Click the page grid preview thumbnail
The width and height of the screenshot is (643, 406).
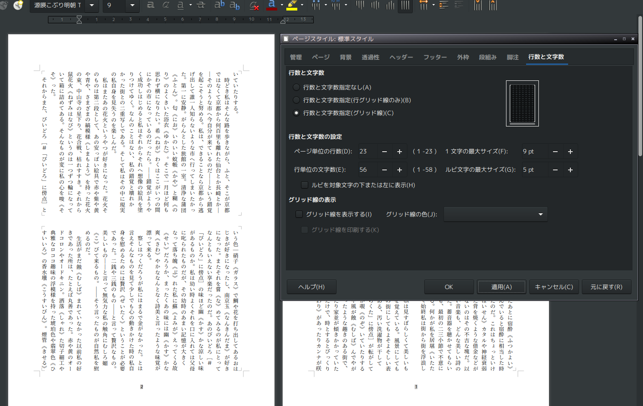tap(522, 103)
